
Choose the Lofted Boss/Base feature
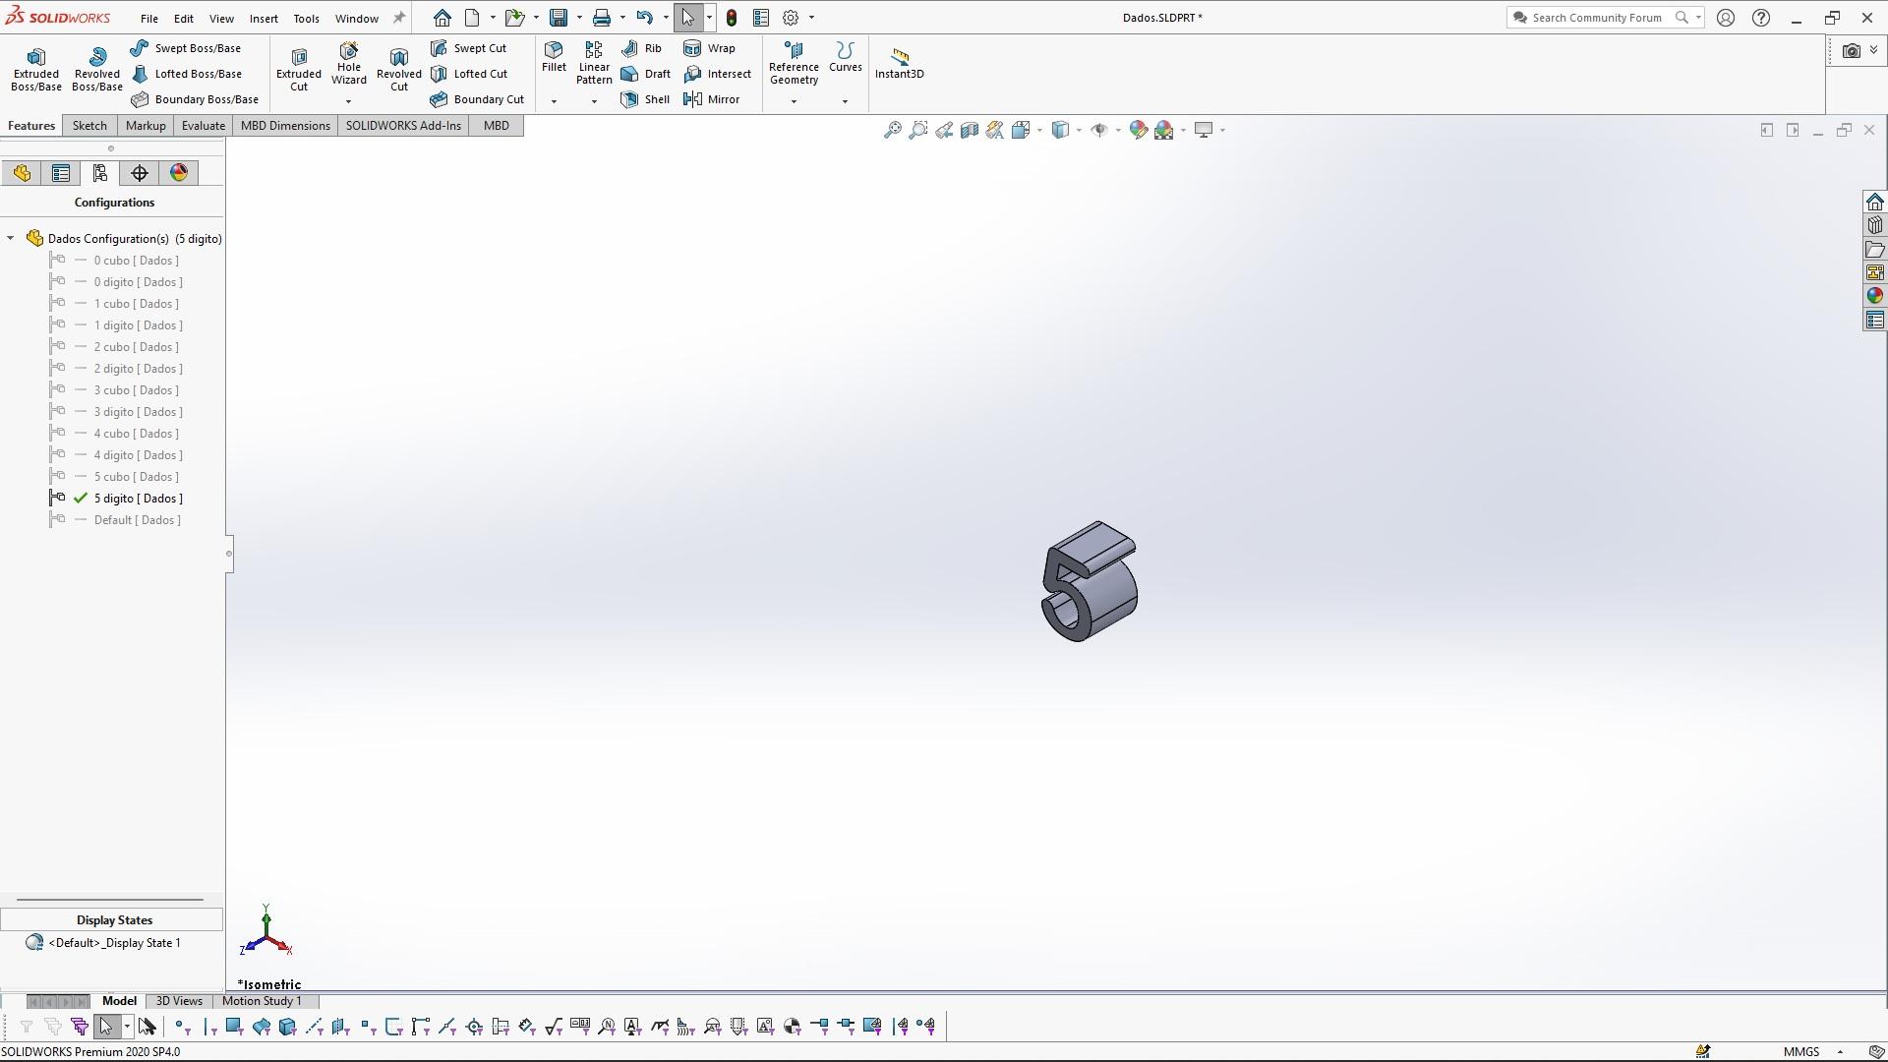[187, 74]
